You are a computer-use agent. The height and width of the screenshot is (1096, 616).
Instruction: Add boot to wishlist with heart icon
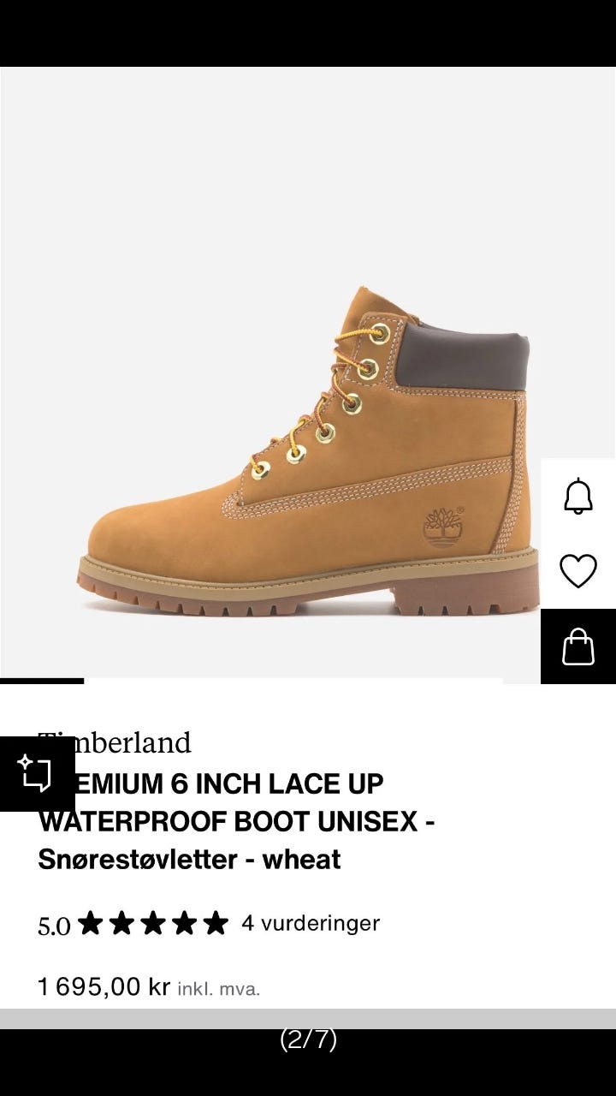(x=578, y=571)
